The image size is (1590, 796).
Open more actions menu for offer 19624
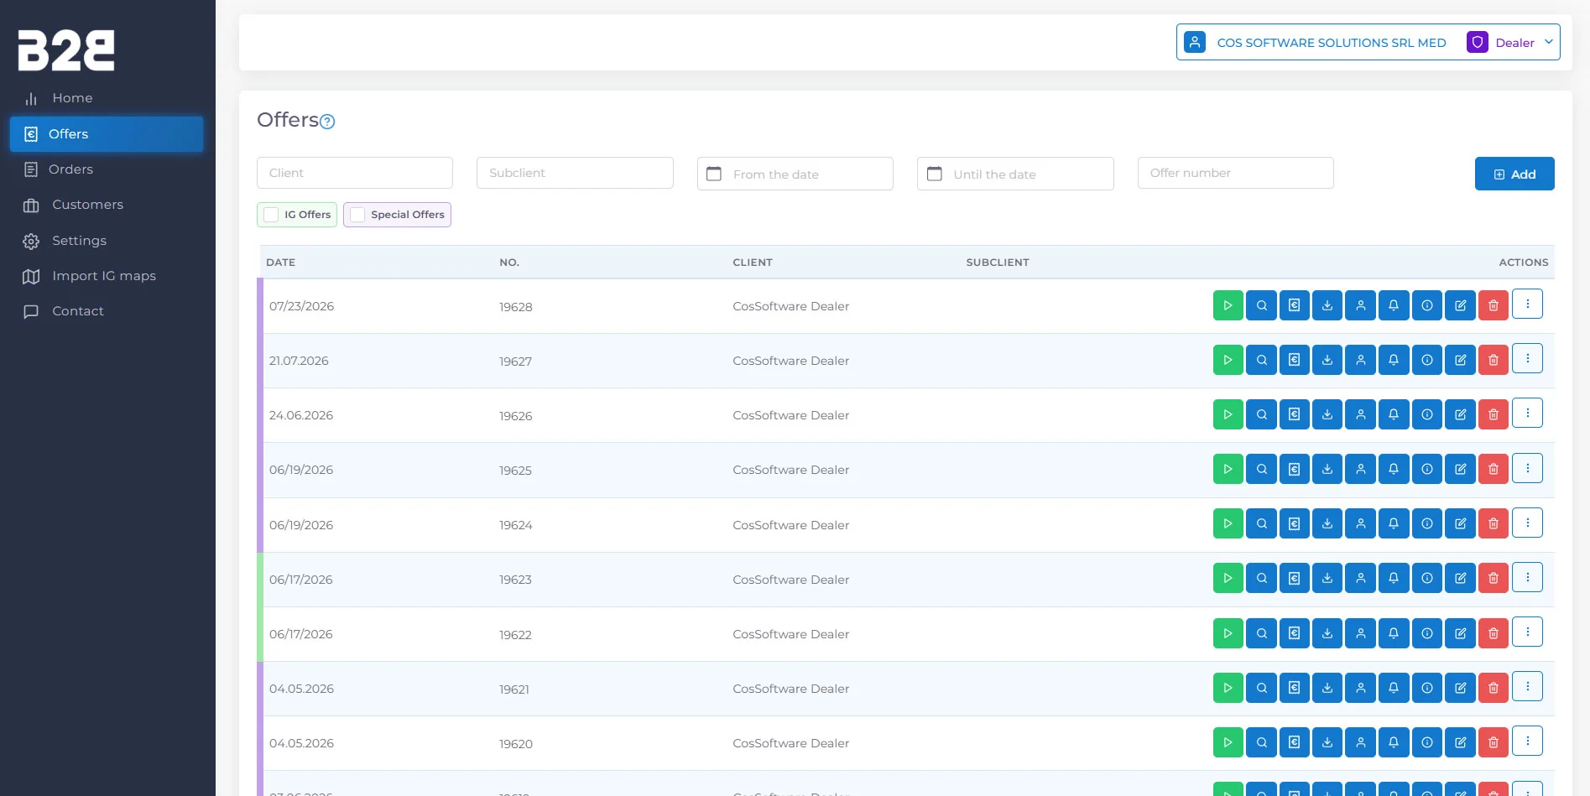(x=1527, y=523)
